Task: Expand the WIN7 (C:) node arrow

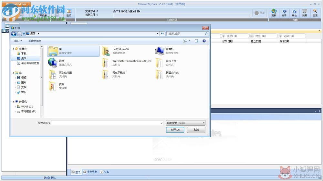Action: coord(15,107)
